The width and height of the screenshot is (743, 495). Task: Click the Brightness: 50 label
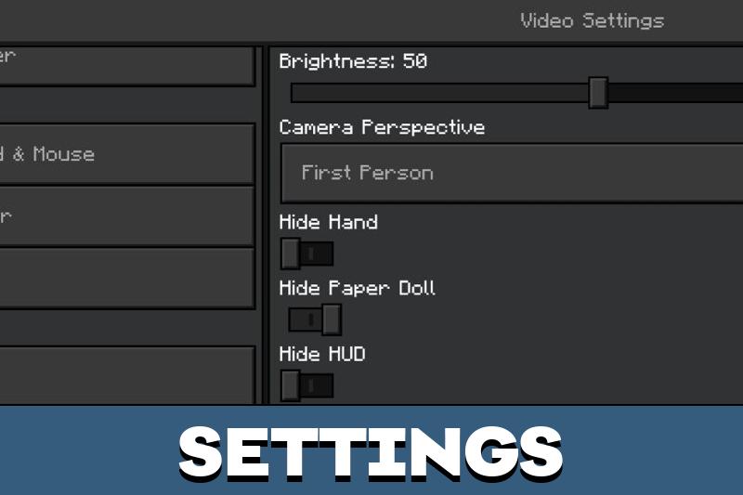[353, 61]
